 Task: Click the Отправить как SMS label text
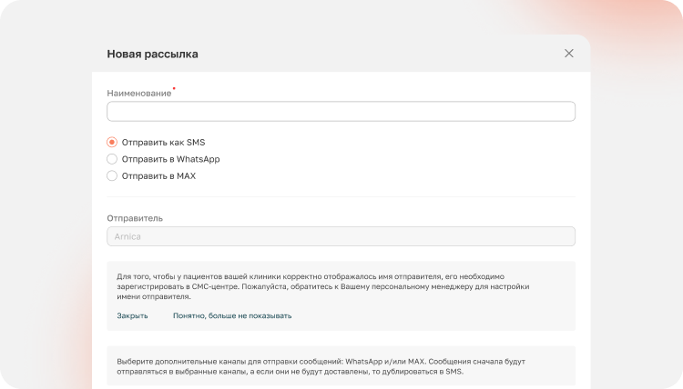point(163,142)
